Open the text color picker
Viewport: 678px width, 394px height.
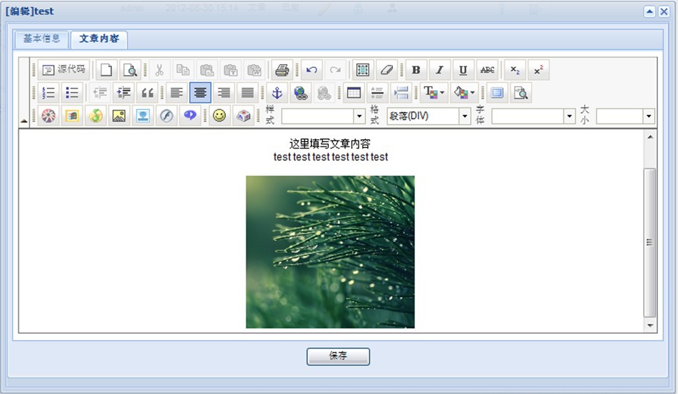[x=433, y=93]
